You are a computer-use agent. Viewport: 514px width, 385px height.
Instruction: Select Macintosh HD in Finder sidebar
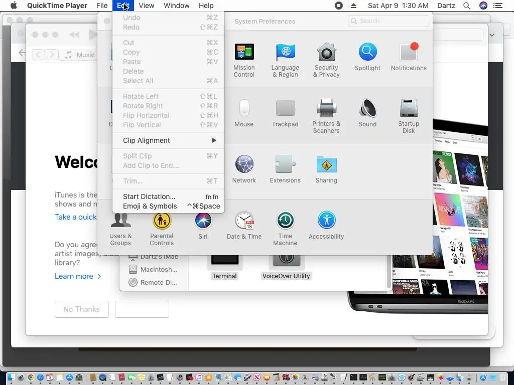153,269
